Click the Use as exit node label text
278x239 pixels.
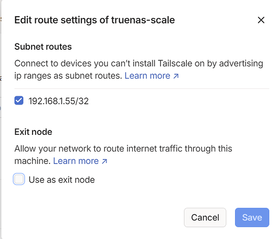pos(62,180)
